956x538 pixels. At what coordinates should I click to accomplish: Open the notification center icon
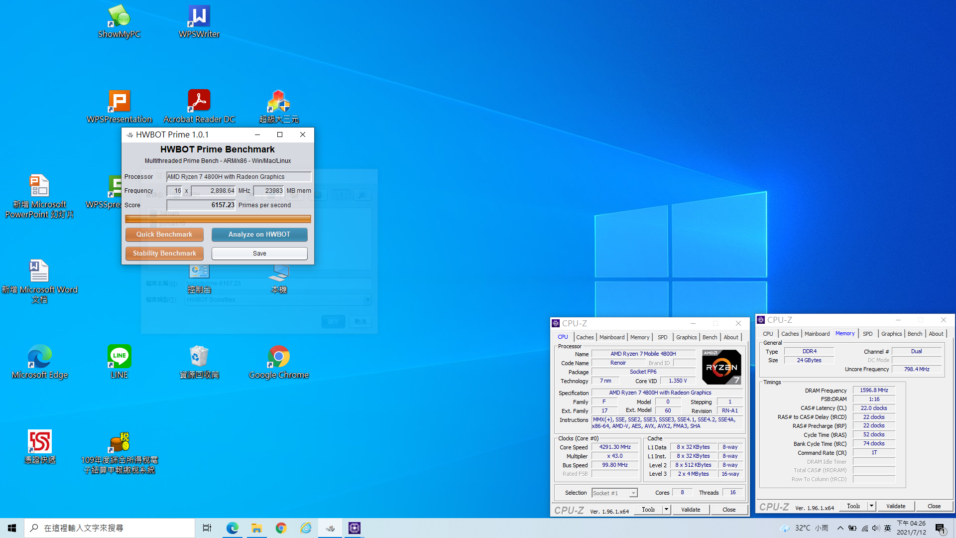940,528
